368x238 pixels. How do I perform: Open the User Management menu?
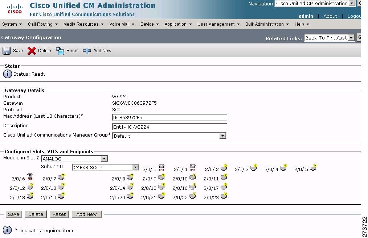218,24
